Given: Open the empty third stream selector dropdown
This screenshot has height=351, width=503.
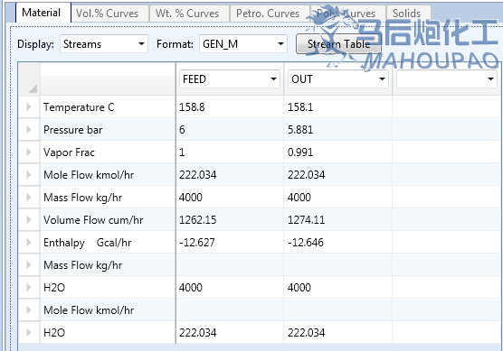Looking at the screenshot, I should [447, 79].
